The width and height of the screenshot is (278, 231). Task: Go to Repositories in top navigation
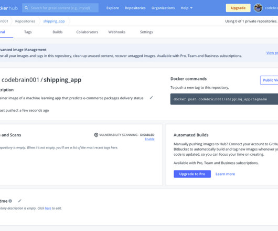(135, 8)
